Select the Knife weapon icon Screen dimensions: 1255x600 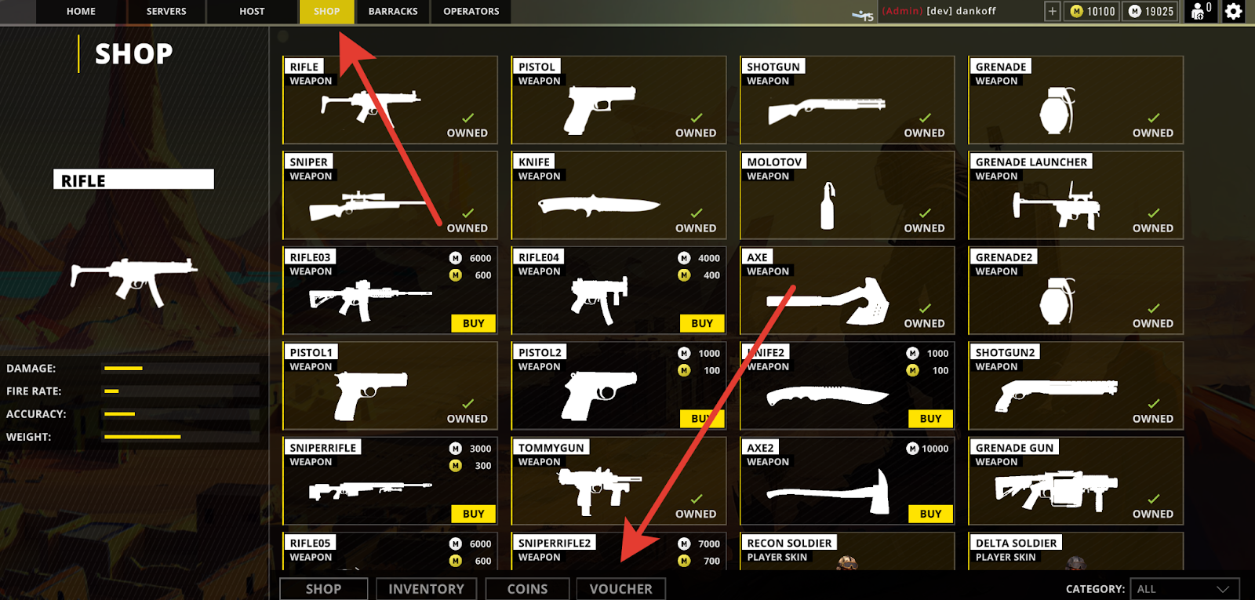click(598, 206)
